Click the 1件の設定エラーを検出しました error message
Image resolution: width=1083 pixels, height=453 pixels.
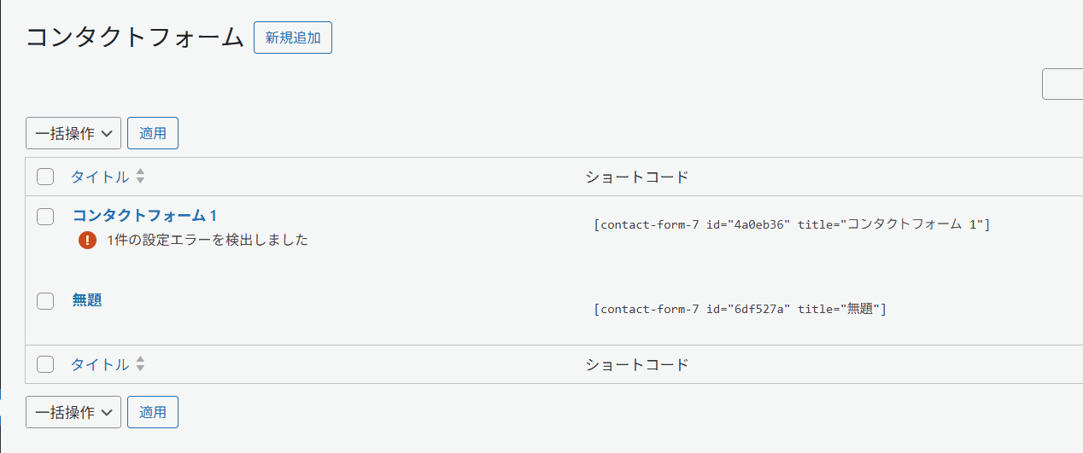coord(208,241)
